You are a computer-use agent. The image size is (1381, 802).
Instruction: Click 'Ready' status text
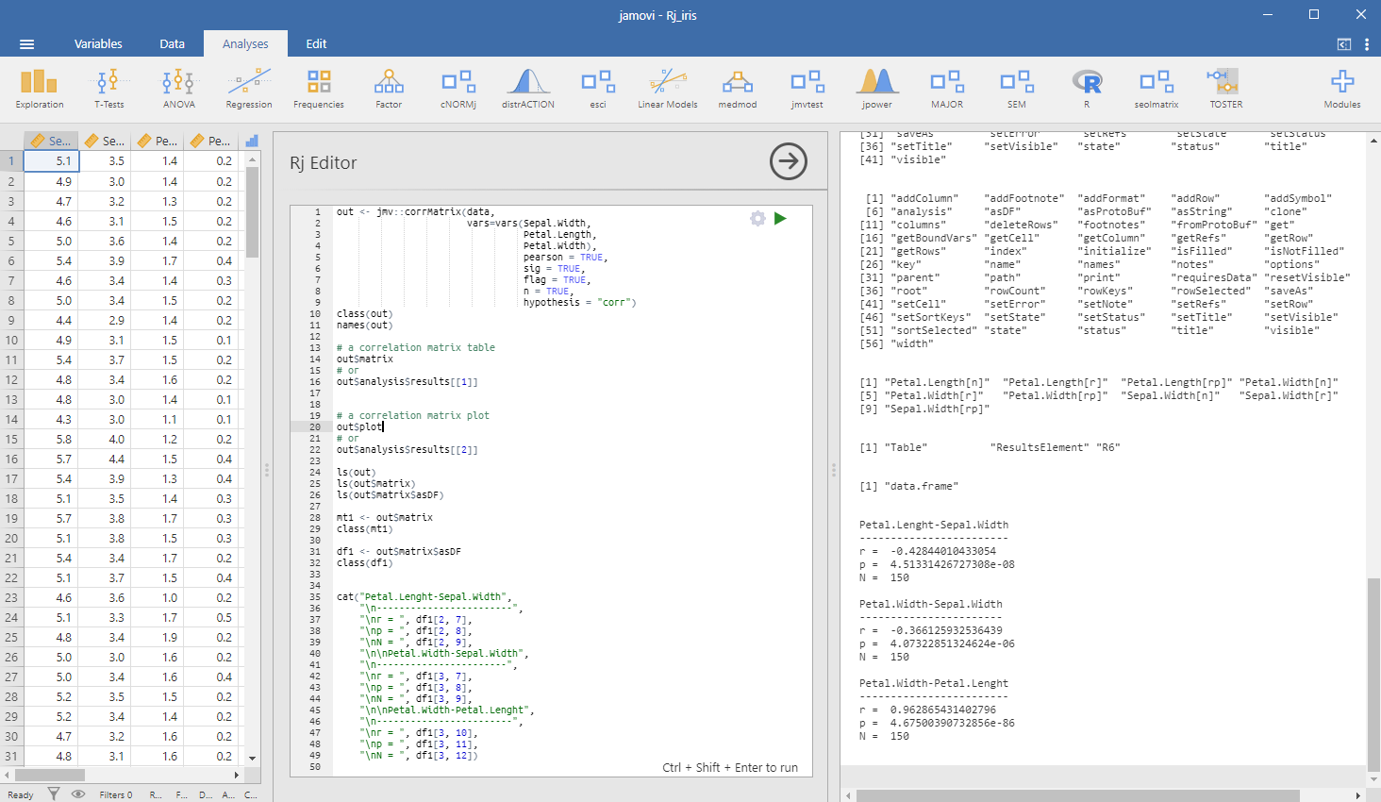(x=21, y=794)
